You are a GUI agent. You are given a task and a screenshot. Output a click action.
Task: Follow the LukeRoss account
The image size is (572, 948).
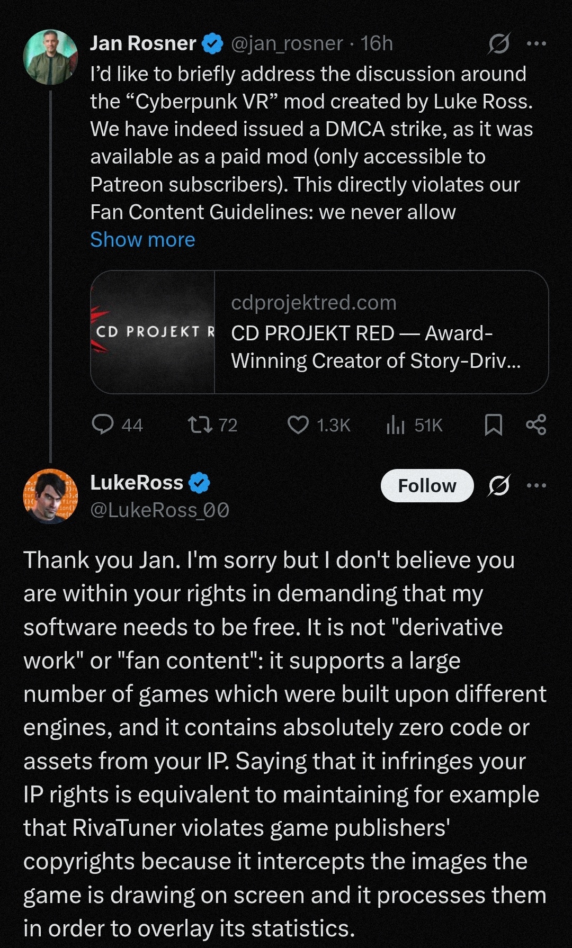(x=427, y=485)
